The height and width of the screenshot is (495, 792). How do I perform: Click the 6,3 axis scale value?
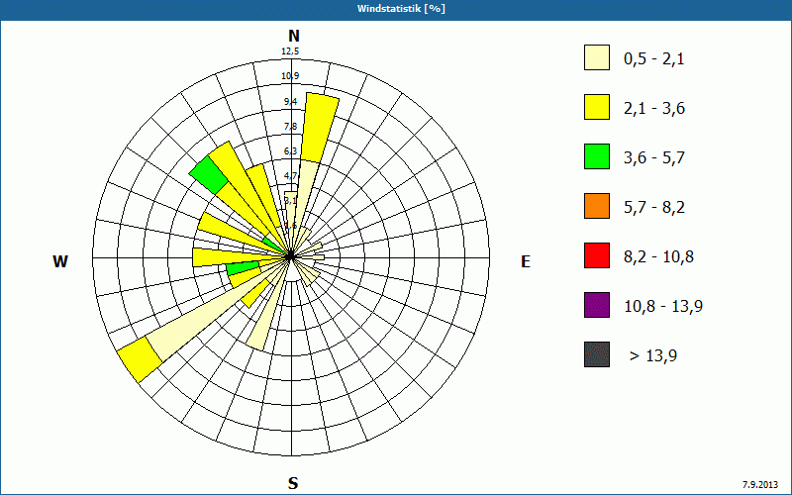coord(290,151)
